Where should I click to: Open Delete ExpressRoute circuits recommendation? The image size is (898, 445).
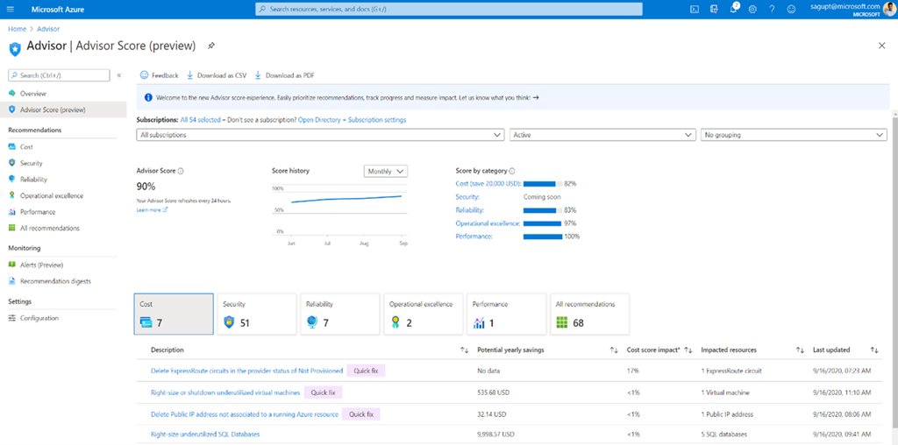click(246, 371)
